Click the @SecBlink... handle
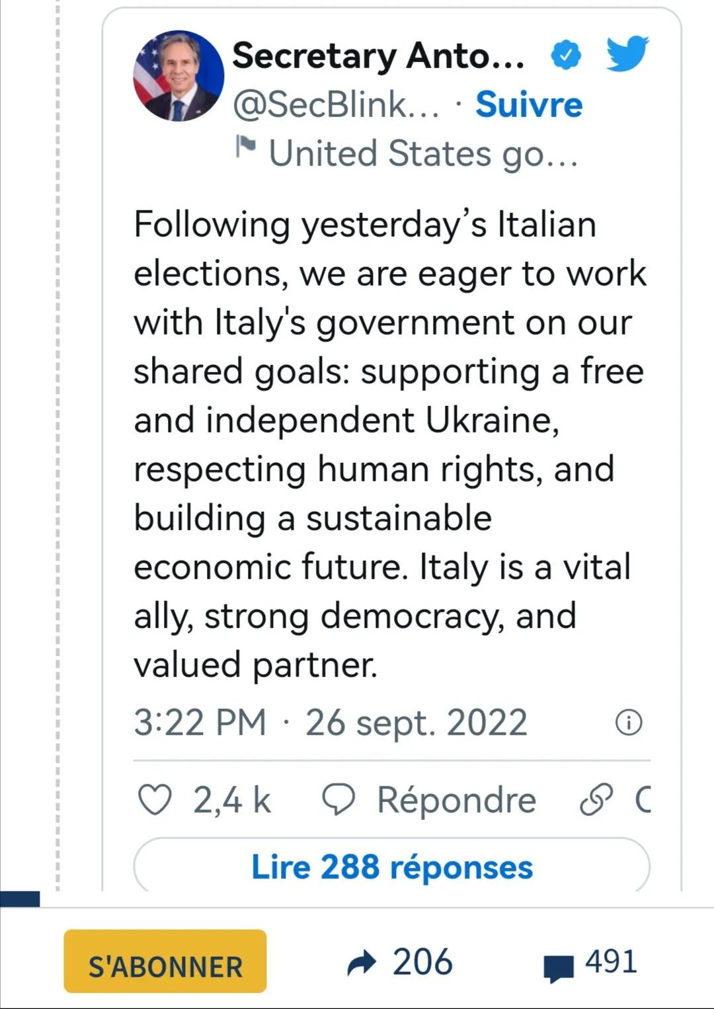 336,104
